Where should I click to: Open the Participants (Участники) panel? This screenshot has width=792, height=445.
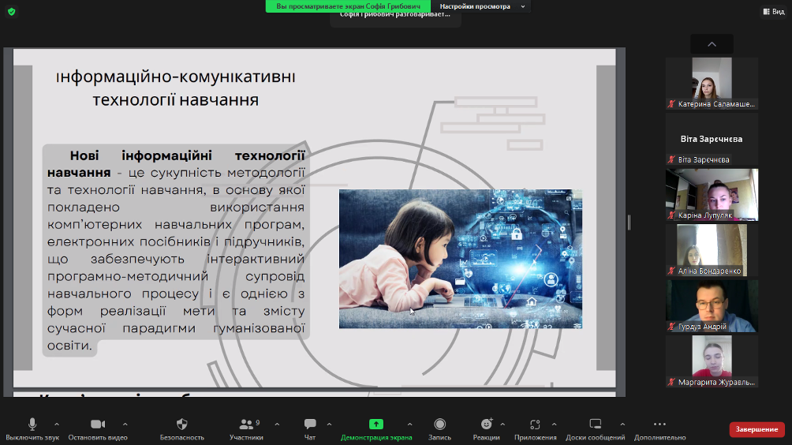[246, 424]
